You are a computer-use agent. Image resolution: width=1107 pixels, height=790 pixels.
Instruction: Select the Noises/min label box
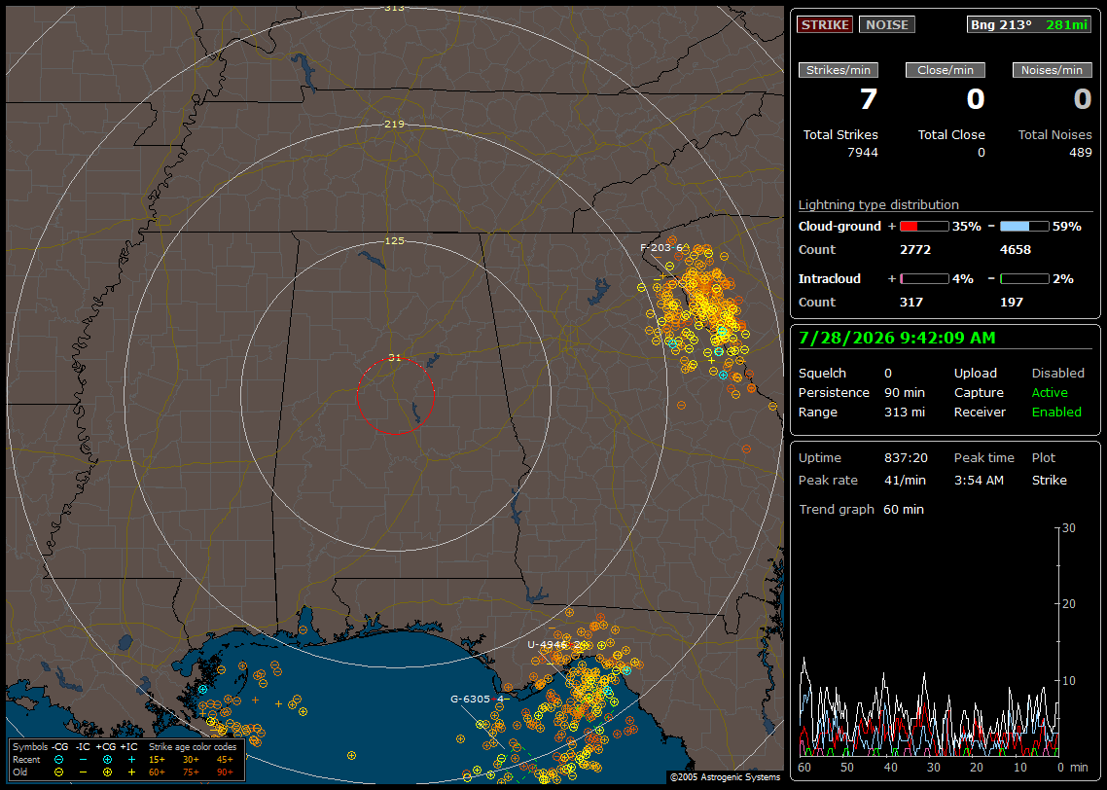tap(1052, 70)
